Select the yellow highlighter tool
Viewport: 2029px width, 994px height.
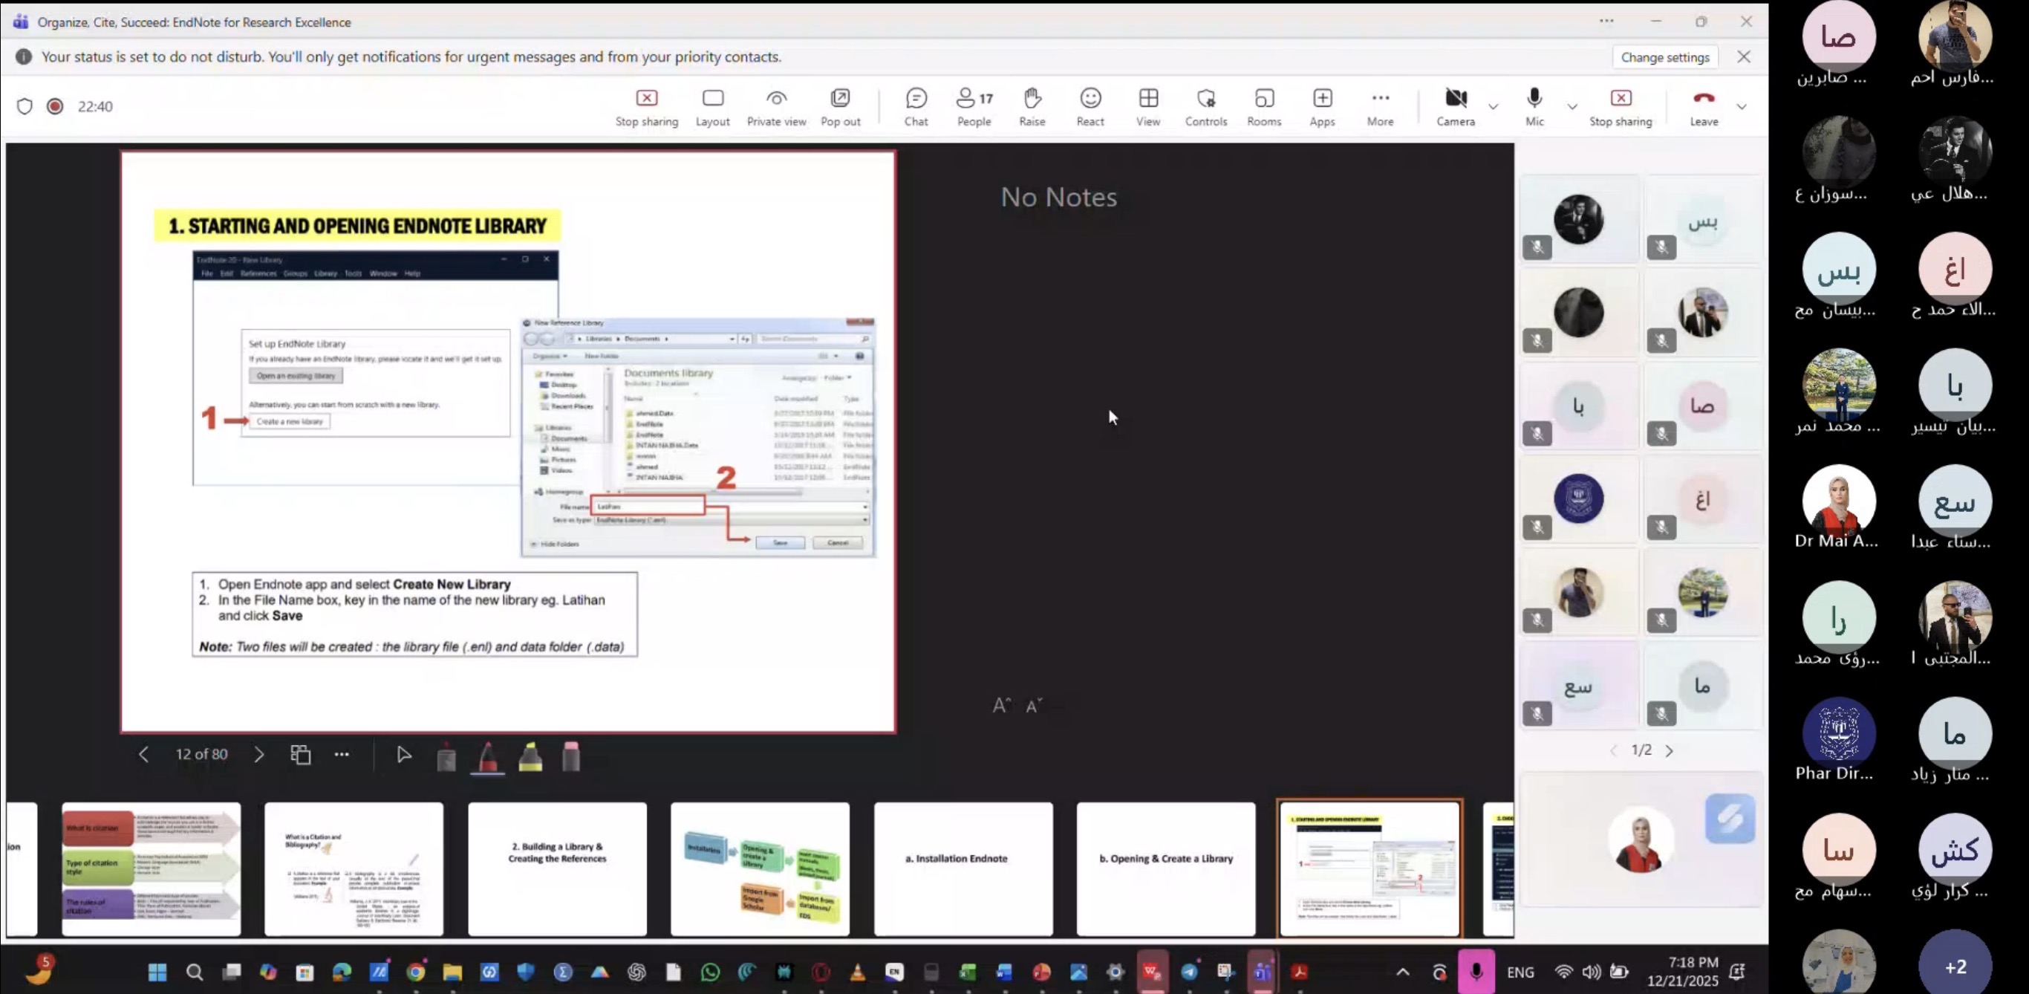click(x=530, y=756)
